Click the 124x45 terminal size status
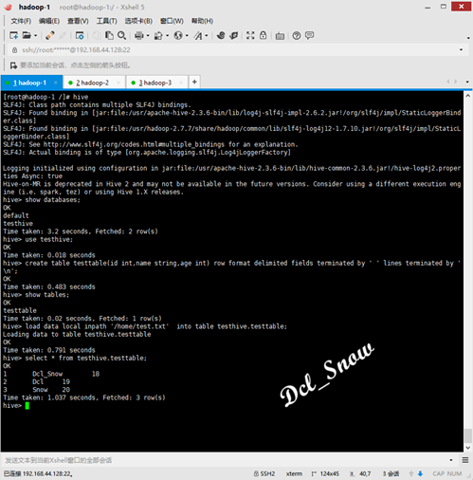 point(325,473)
